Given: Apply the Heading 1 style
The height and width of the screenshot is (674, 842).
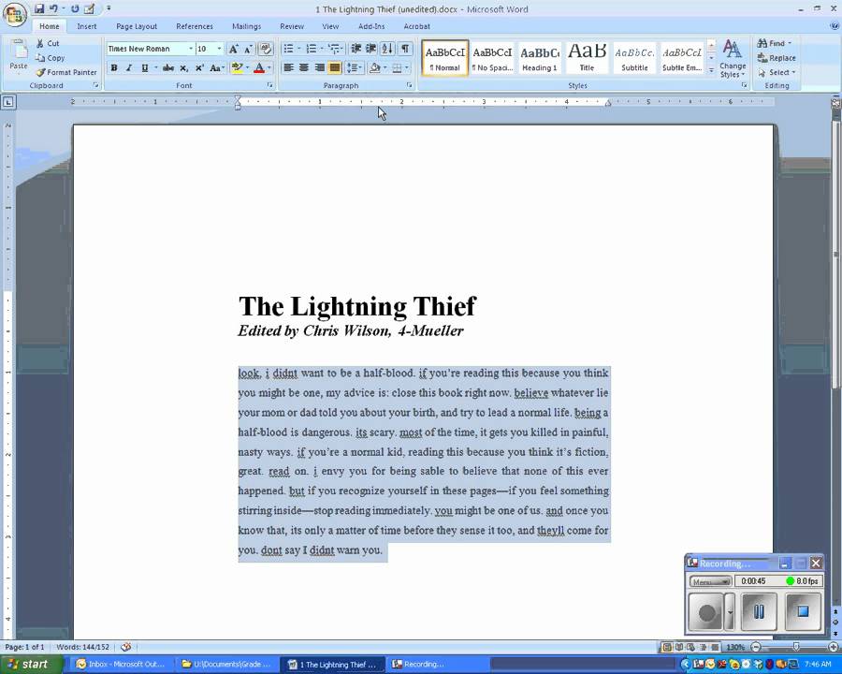Looking at the screenshot, I should coord(540,58).
